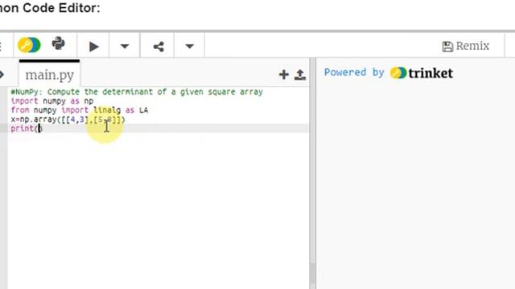Click the Remix button
This screenshot has height=289, width=515.
pyautogui.click(x=465, y=46)
